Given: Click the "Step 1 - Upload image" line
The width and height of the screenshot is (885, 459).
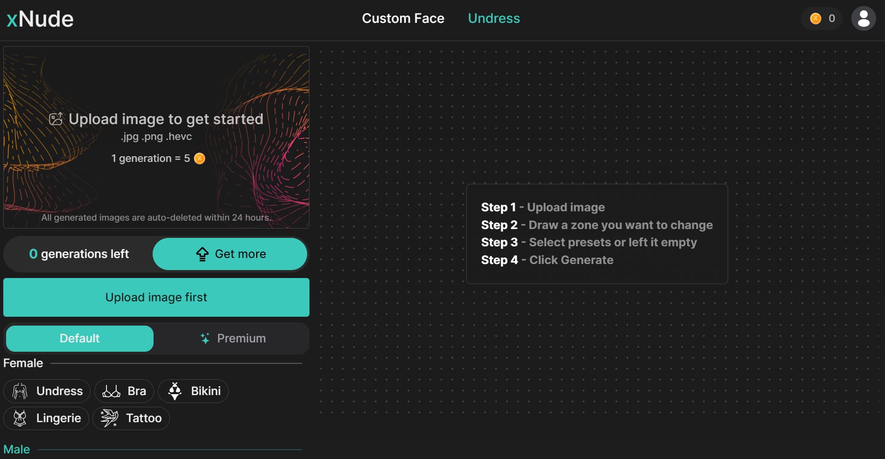Looking at the screenshot, I should (x=543, y=207).
